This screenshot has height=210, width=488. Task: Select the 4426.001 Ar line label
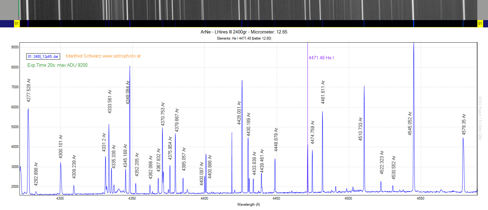coord(239,113)
